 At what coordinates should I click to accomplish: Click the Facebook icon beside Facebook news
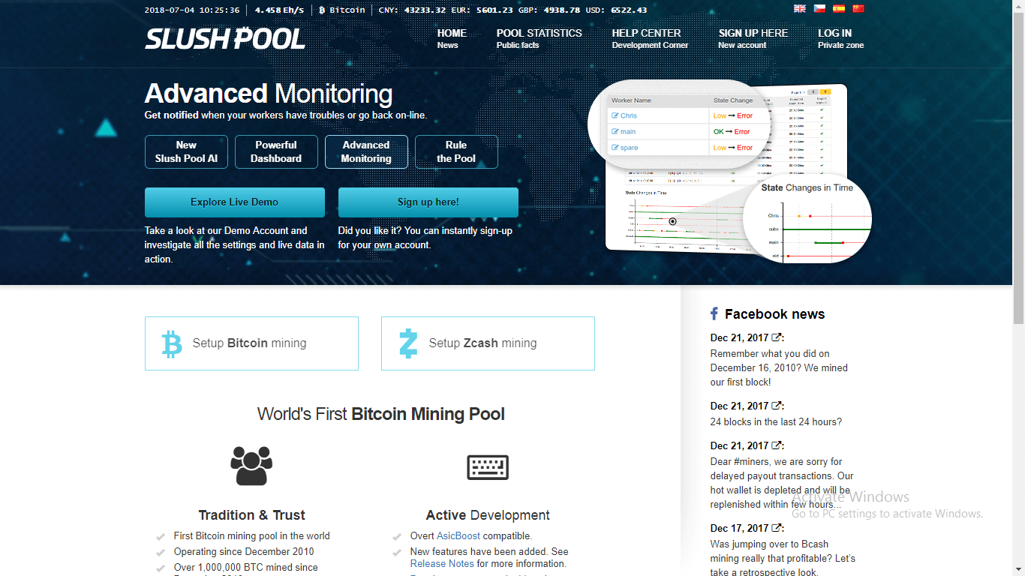(714, 314)
